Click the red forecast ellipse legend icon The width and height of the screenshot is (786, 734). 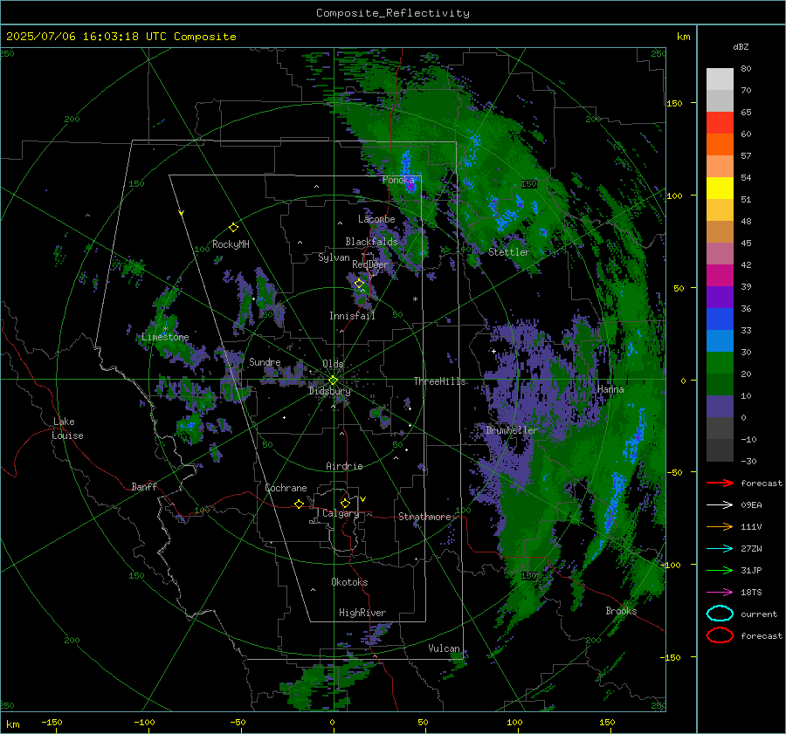720,635
